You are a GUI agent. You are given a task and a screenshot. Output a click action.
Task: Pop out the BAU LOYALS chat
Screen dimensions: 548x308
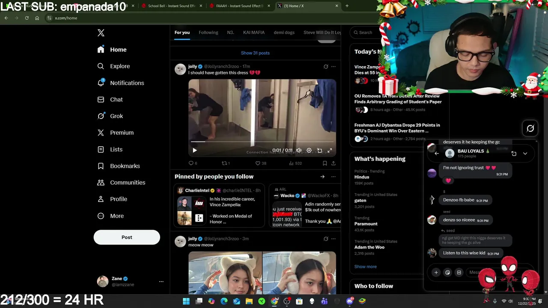[514, 154]
